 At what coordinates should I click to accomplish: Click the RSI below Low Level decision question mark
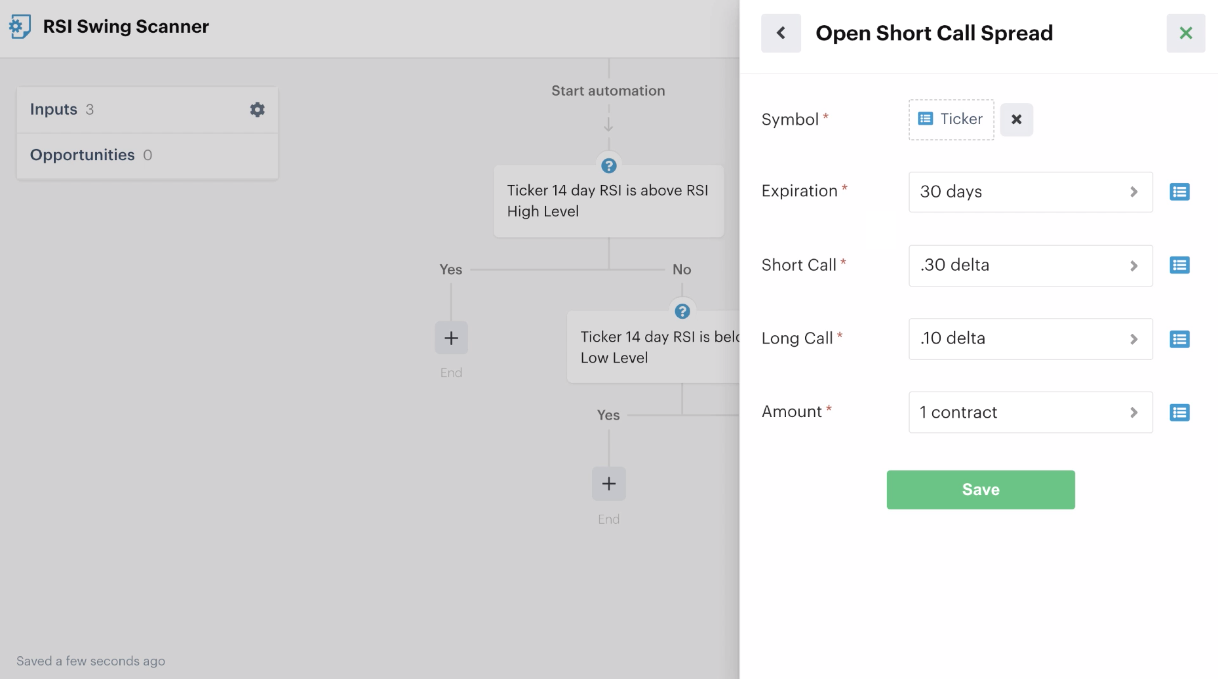pos(682,312)
